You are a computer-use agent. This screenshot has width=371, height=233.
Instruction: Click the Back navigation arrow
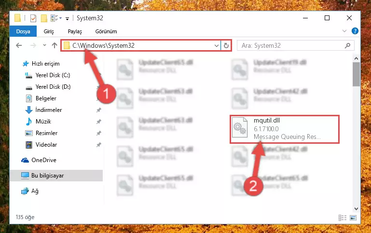[19, 45]
